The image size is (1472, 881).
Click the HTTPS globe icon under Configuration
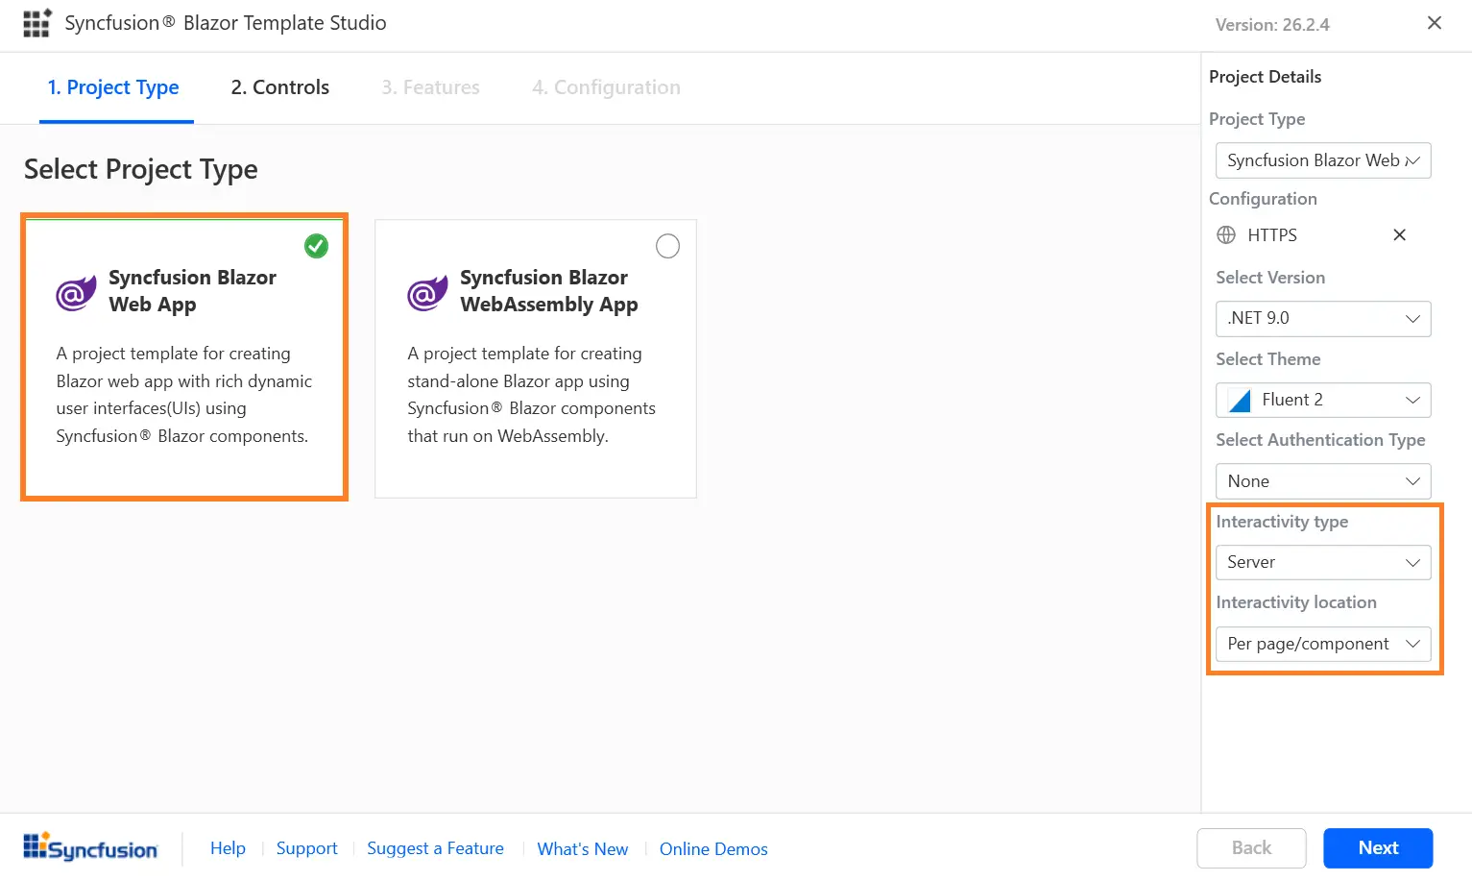(1225, 234)
